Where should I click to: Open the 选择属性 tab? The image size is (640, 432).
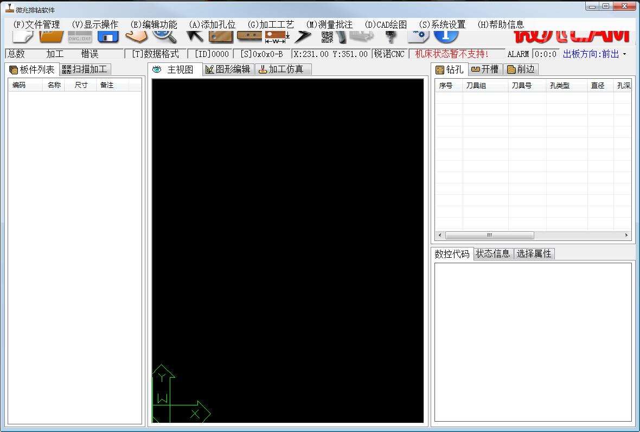[534, 253]
